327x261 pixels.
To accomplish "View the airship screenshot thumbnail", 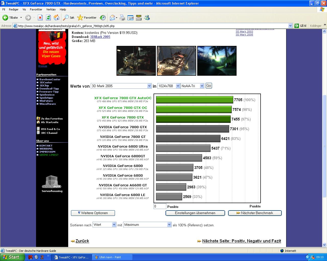I will click(x=177, y=61).
